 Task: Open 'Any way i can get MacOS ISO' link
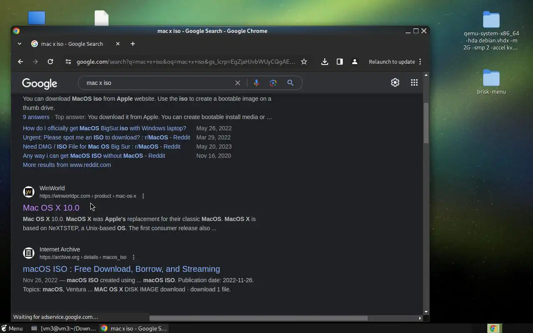click(x=94, y=156)
